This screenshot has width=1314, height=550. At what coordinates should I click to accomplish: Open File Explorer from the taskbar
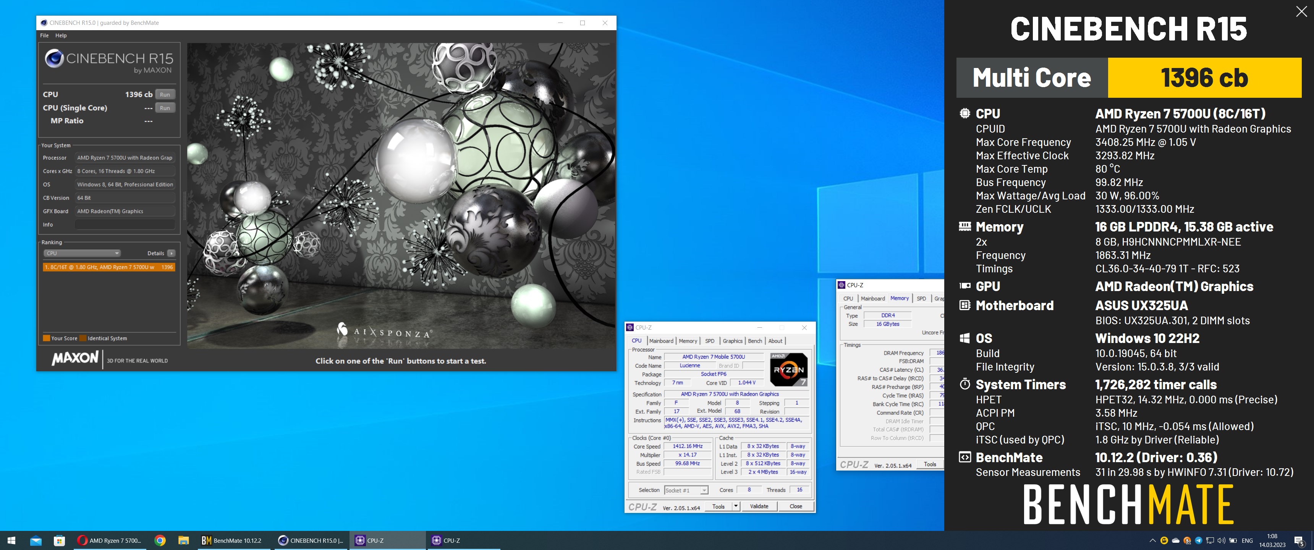184,540
